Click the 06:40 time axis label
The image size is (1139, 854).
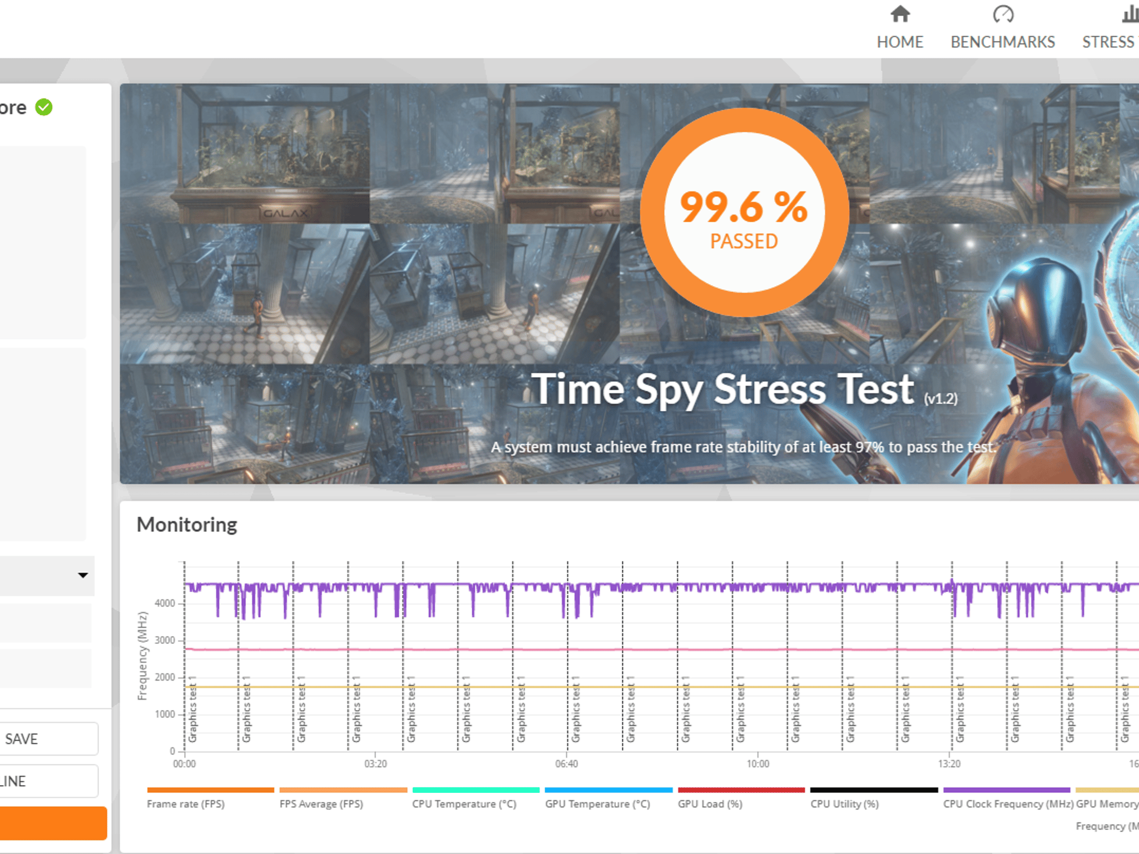(567, 764)
